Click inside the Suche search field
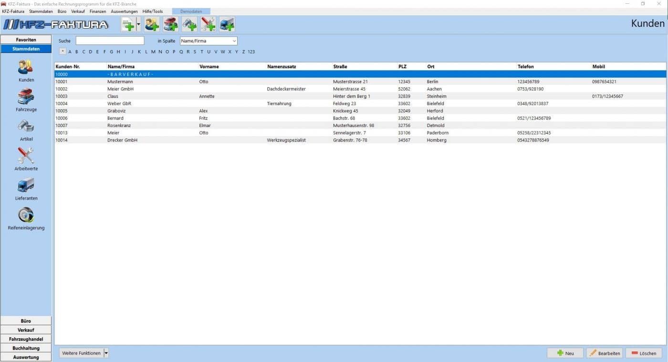 pyautogui.click(x=110, y=41)
